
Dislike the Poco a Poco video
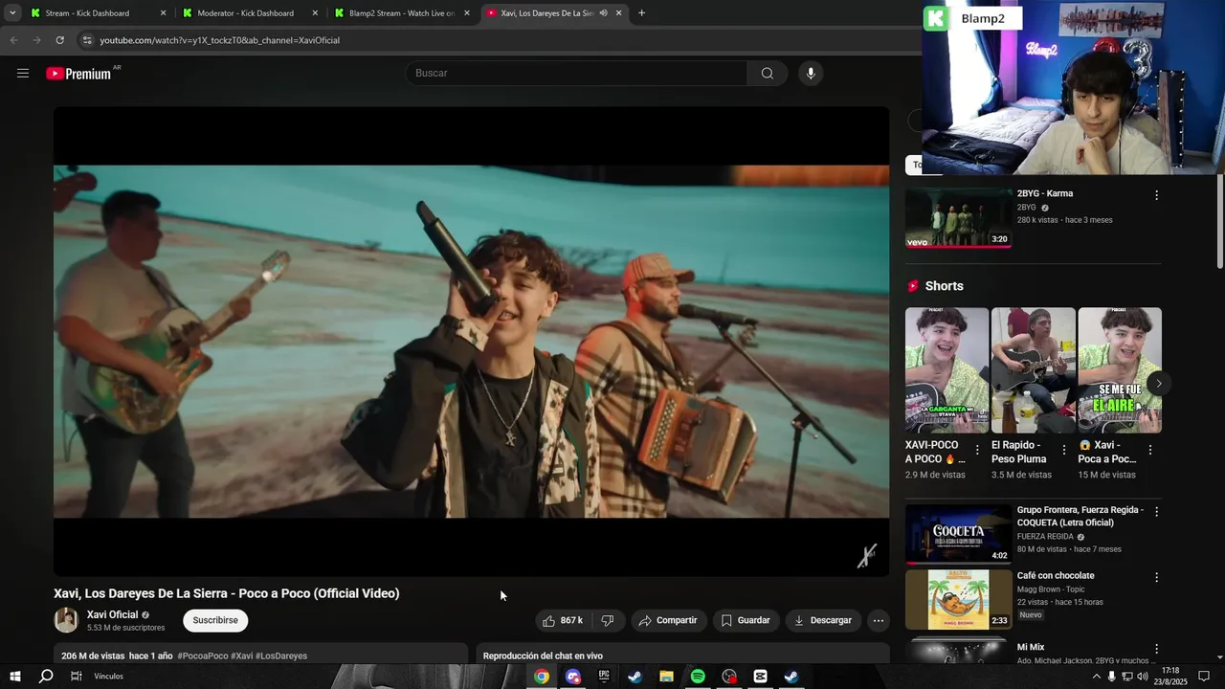tap(607, 620)
